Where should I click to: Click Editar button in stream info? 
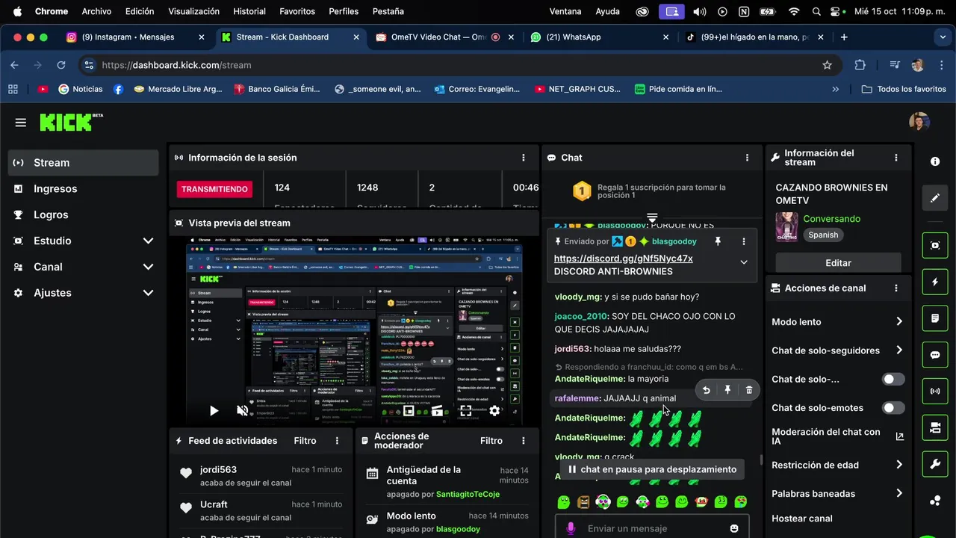point(838,263)
